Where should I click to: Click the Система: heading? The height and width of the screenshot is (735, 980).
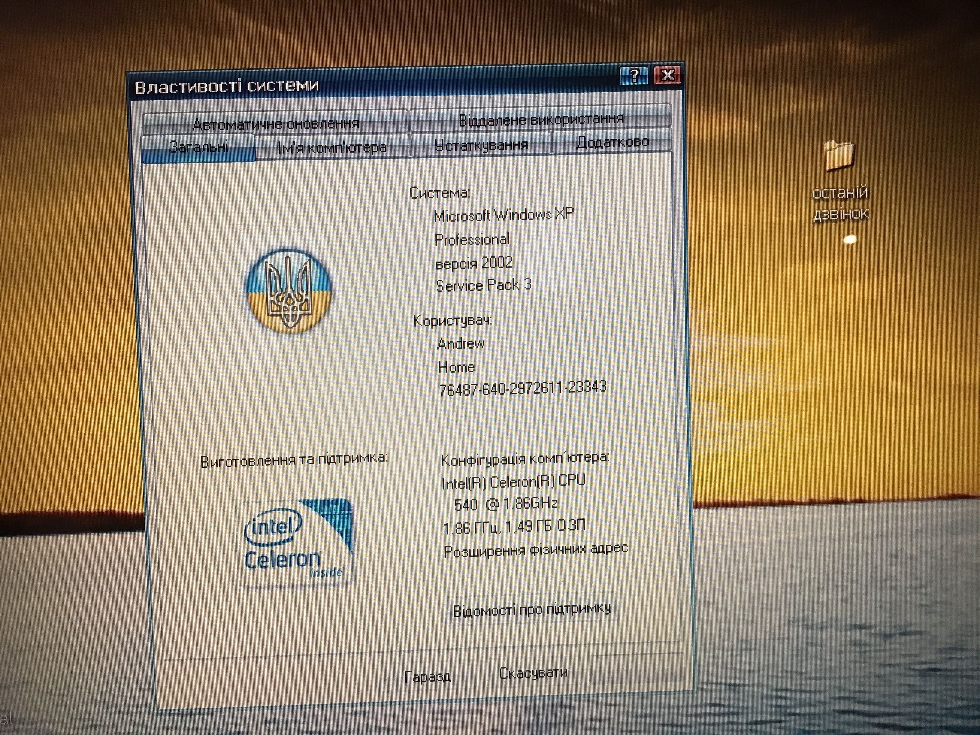(440, 192)
